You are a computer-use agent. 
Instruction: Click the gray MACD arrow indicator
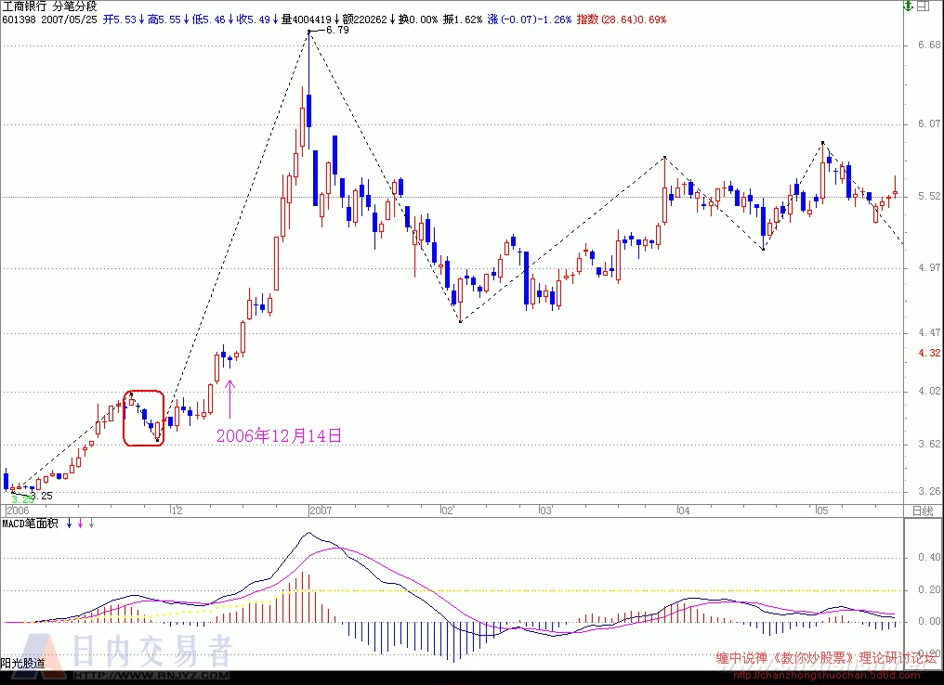tap(91, 523)
